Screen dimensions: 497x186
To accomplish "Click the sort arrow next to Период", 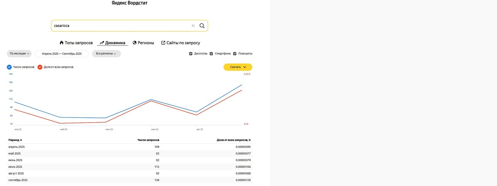I will [21, 140].
